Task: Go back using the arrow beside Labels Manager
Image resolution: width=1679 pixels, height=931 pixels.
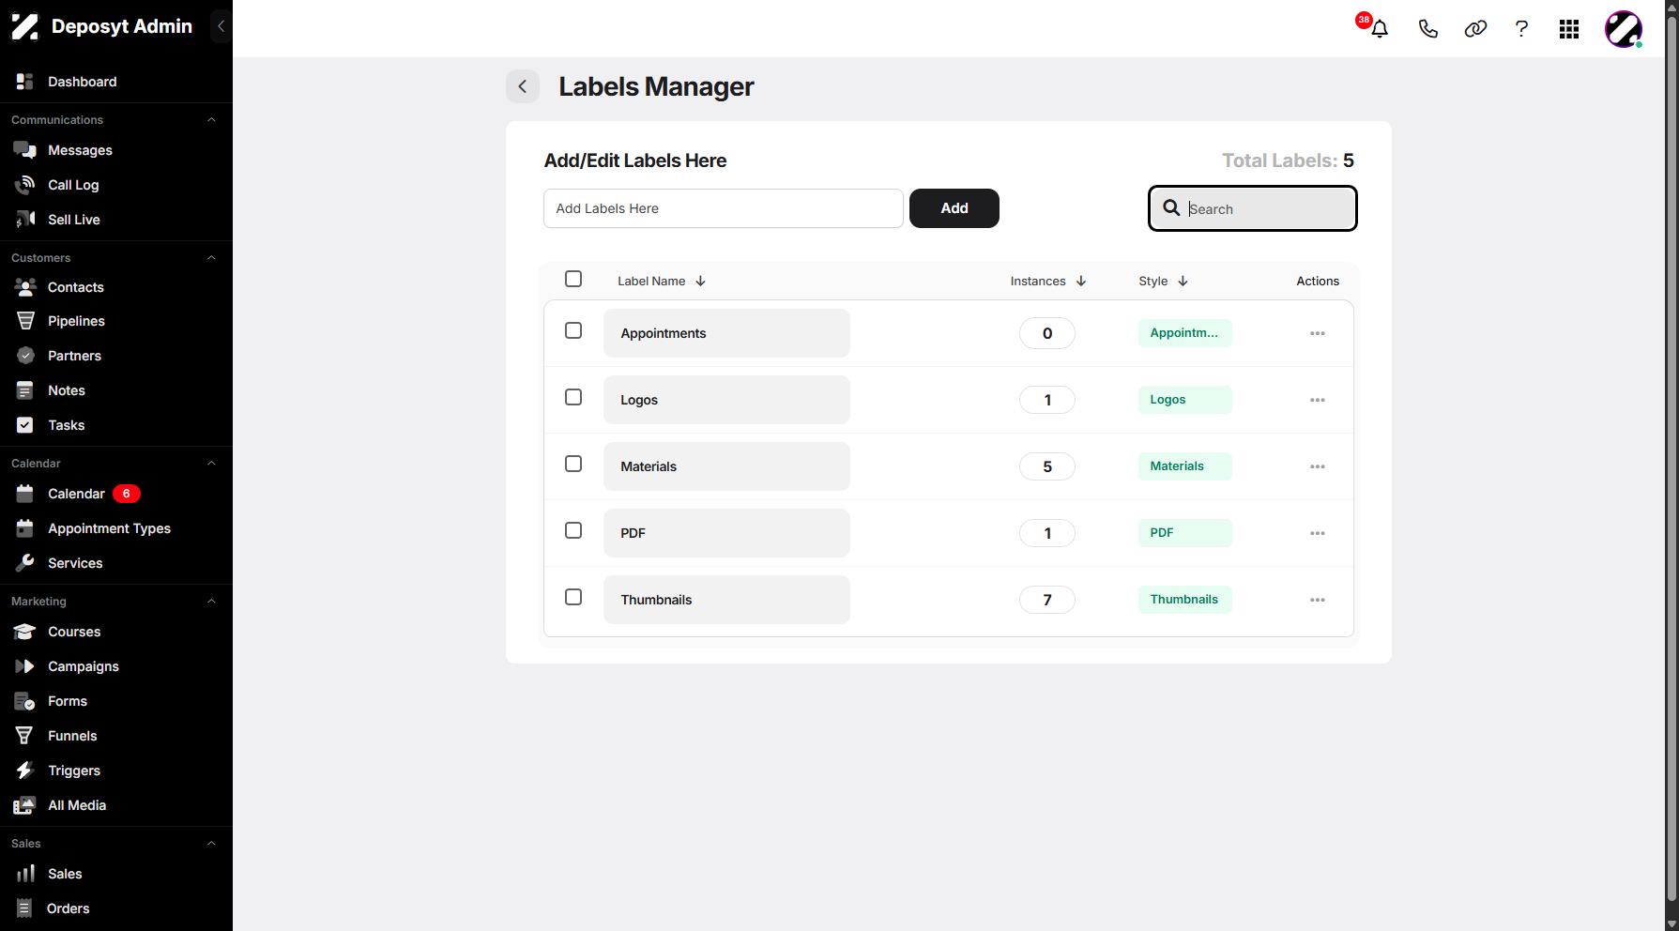Action: click(x=523, y=86)
